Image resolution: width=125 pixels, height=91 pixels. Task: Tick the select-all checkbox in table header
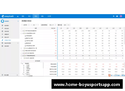click(21, 28)
